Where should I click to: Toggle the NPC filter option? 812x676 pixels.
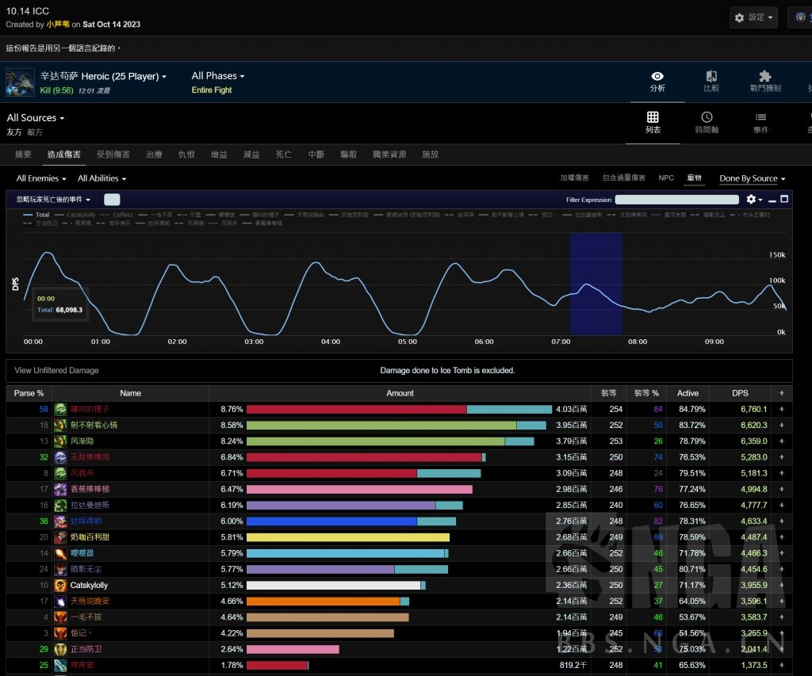(x=666, y=178)
